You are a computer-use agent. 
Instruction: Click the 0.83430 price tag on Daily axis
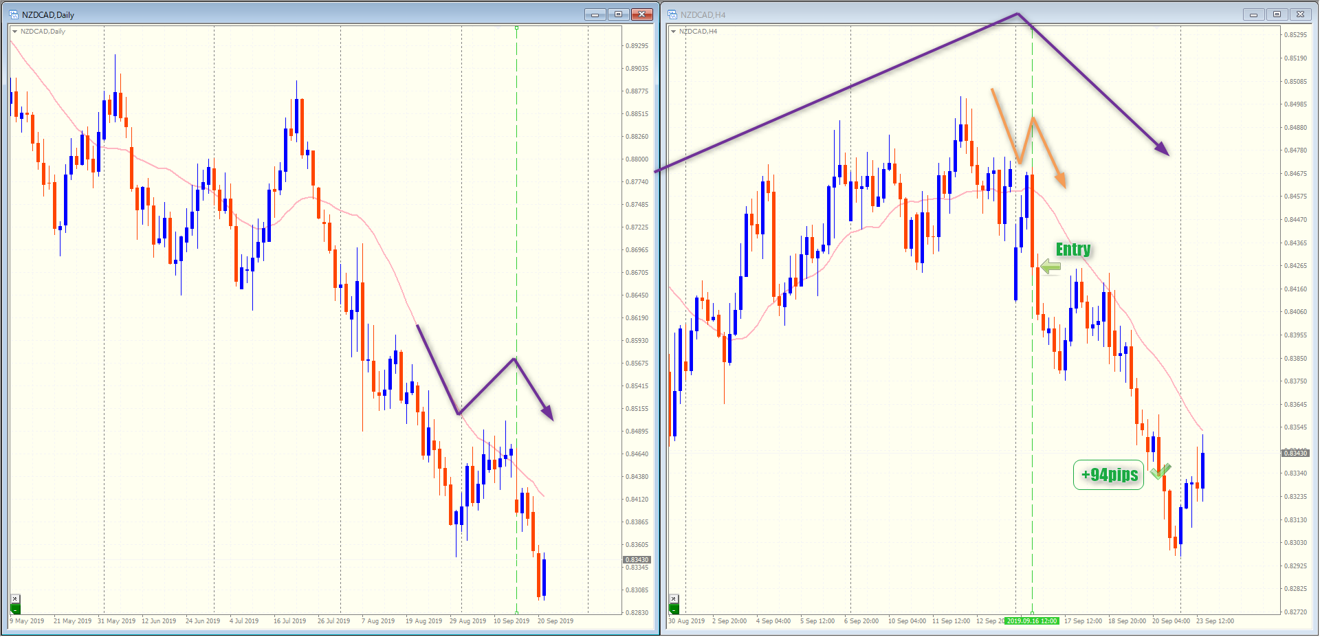(x=637, y=560)
